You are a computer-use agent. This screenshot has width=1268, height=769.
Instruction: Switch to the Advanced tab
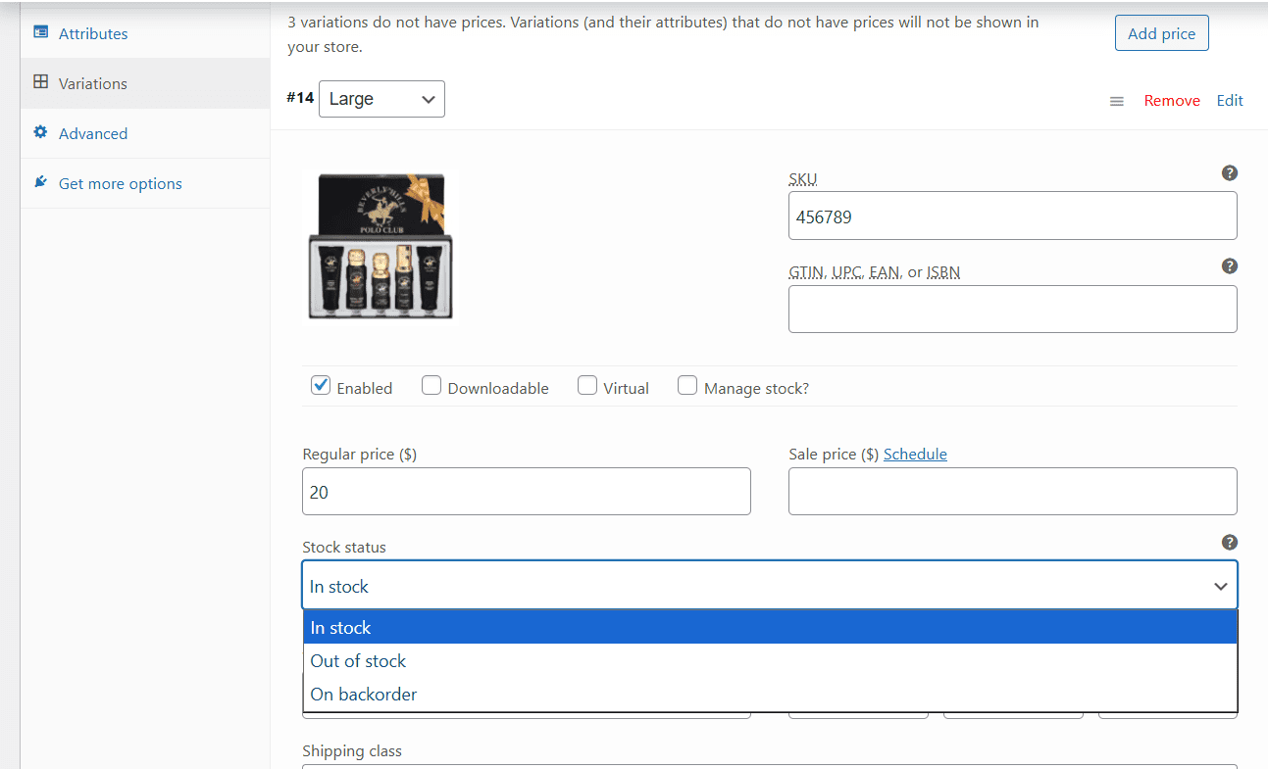93,133
